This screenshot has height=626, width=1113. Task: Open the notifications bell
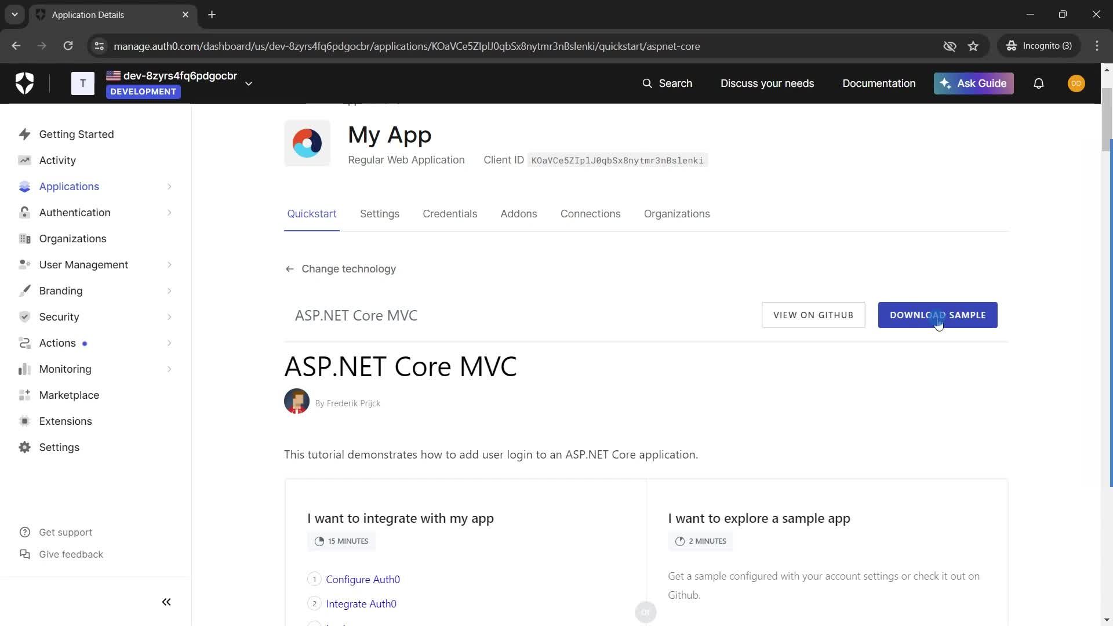click(x=1039, y=83)
